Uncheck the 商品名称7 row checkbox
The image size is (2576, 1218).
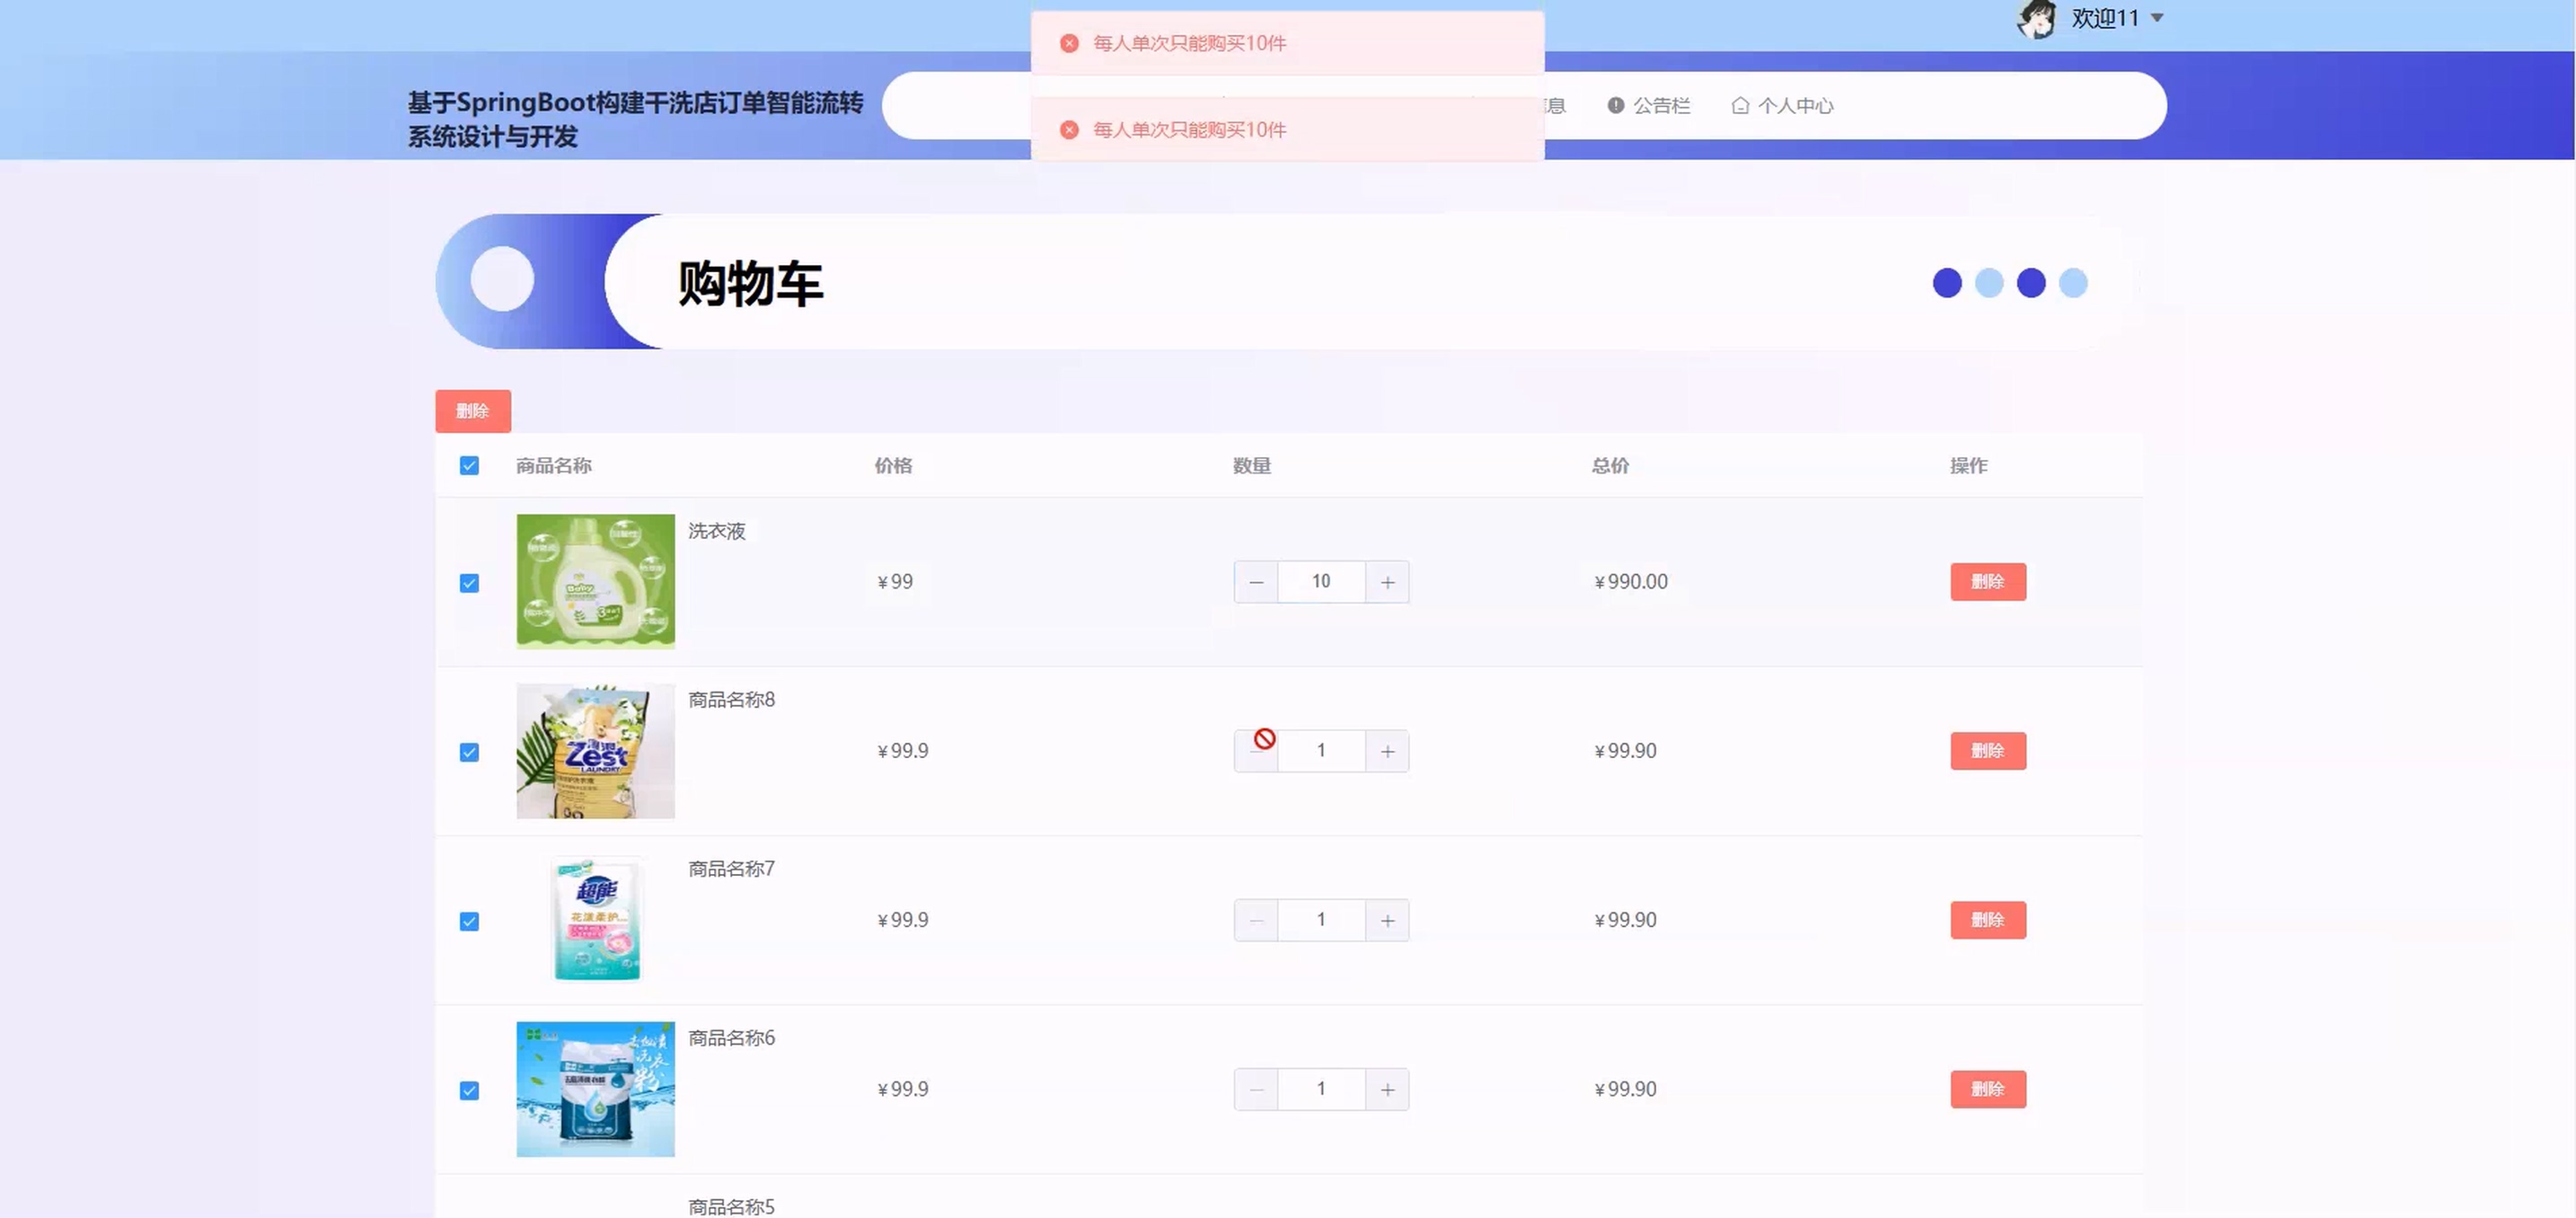[469, 921]
